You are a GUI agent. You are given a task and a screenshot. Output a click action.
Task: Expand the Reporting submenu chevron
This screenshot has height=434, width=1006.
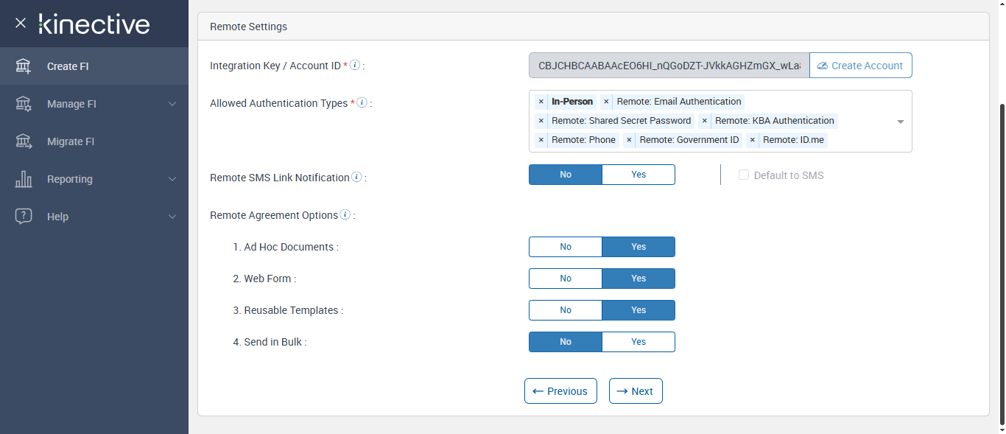(172, 179)
